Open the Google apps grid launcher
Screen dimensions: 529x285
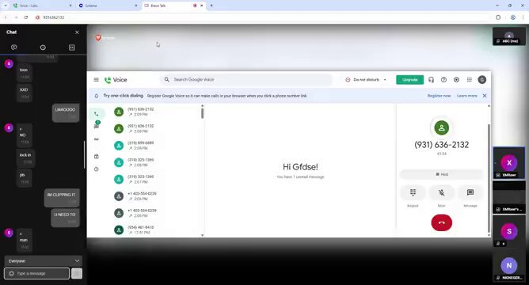click(x=470, y=80)
